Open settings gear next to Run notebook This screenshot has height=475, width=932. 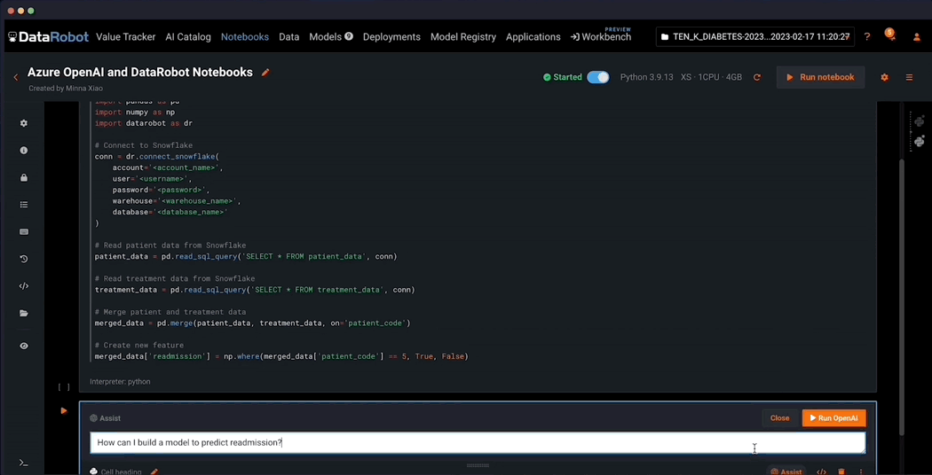(884, 77)
